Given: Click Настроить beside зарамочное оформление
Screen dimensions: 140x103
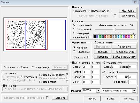Looking at the screenshot, I should point(59,98).
